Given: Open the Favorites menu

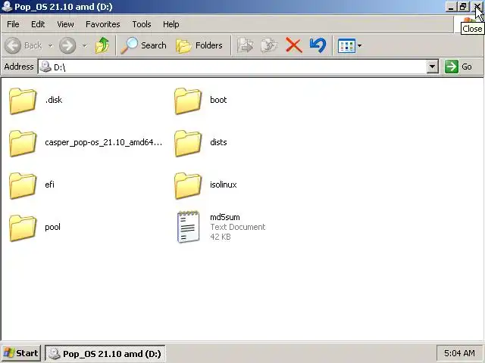Looking at the screenshot, I should [x=103, y=24].
